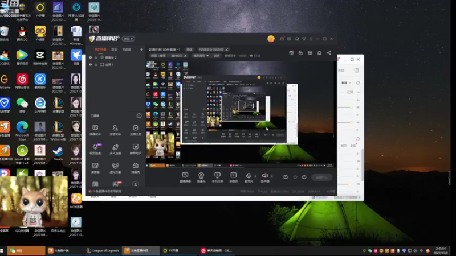The image size is (456, 256).
Task: Click the link at bottom of right panel
Action: (x=347, y=197)
